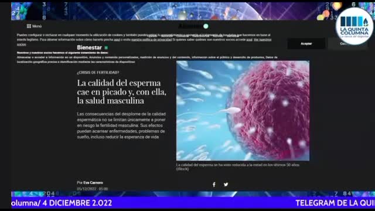Click the TELEGRAM DE LA QUI ticker text
Screen dimensions: 375x211
click(335, 203)
